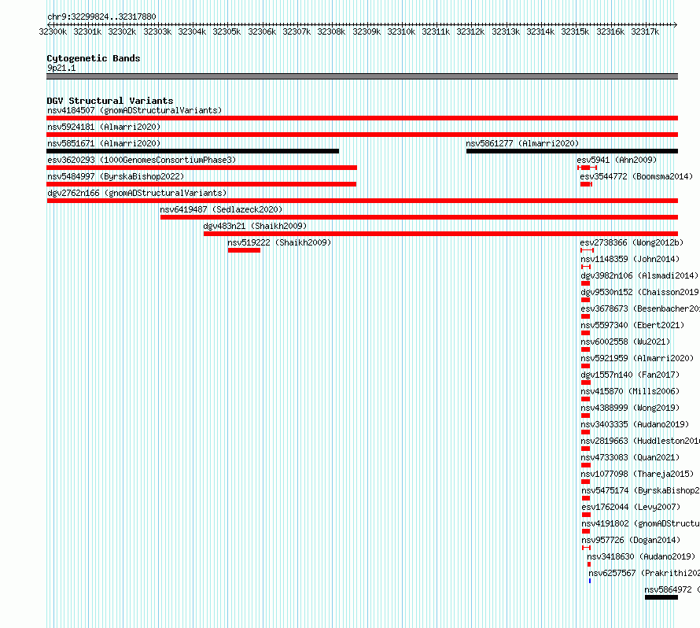Select nsv6002558 (Wu2021) label
Viewport: 700px width, 628px height.
pyautogui.click(x=625, y=342)
